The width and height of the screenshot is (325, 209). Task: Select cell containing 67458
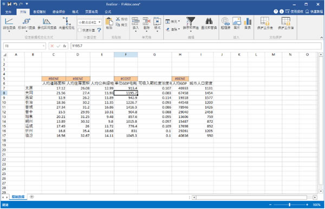coord(180,93)
